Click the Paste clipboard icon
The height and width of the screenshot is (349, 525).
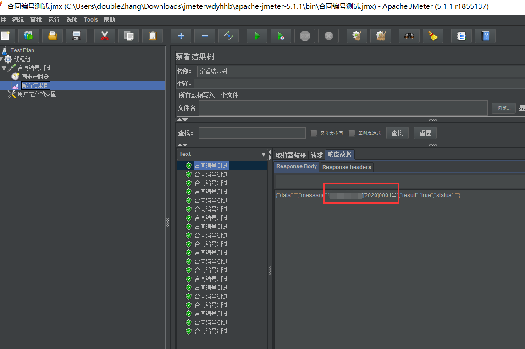(152, 36)
